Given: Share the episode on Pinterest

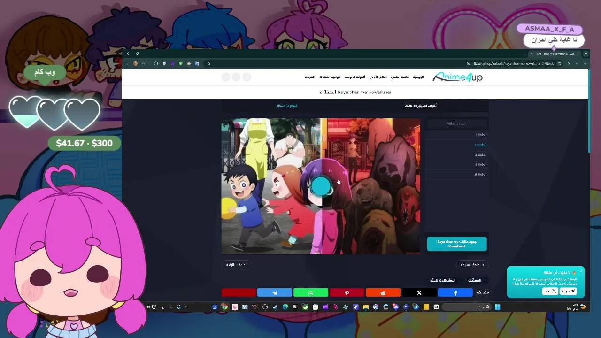Looking at the screenshot, I should pyautogui.click(x=347, y=292).
